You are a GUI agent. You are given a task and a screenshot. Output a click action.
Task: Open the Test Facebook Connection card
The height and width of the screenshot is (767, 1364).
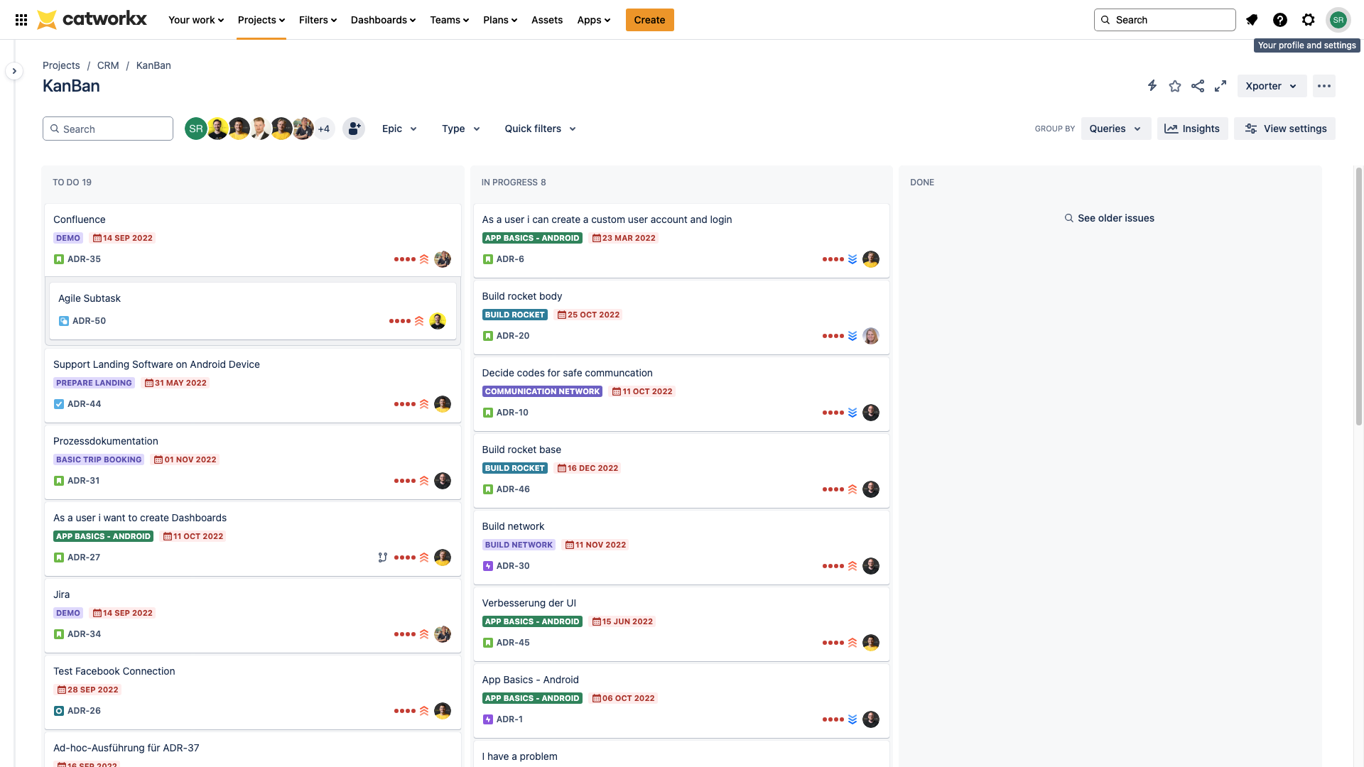[114, 671]
